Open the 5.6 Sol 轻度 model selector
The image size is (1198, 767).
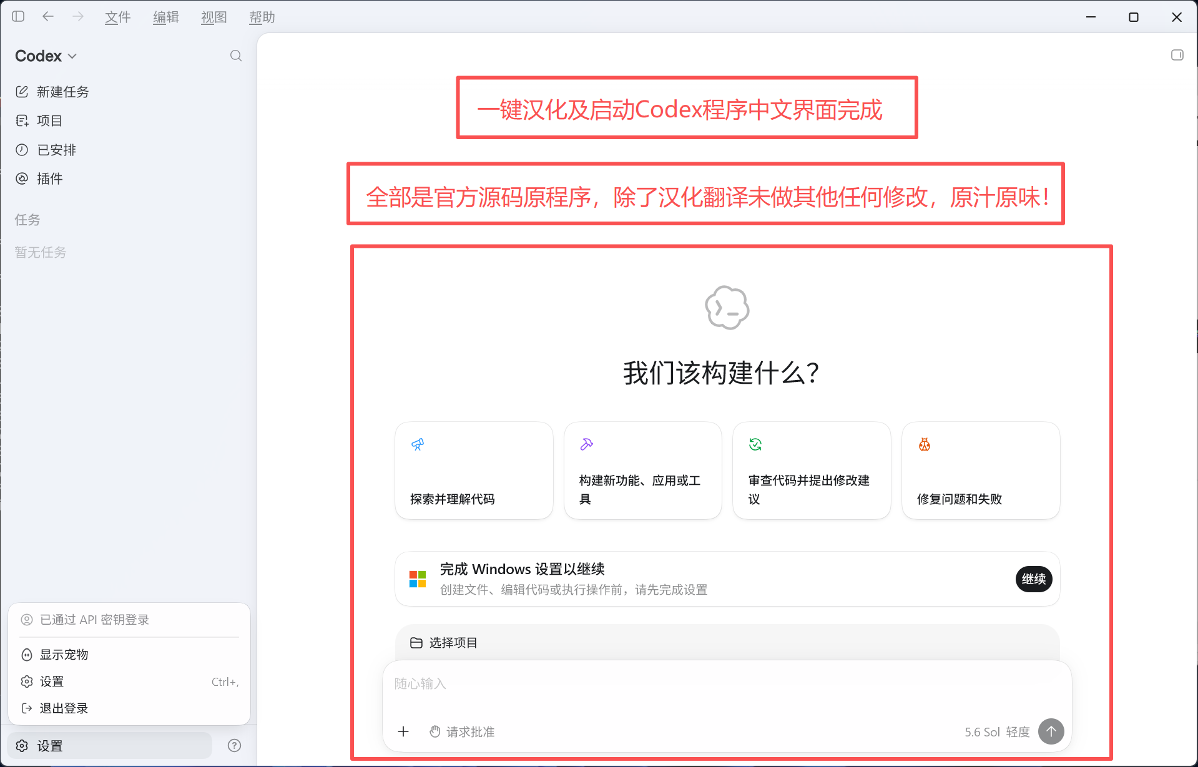coord(997,732)
